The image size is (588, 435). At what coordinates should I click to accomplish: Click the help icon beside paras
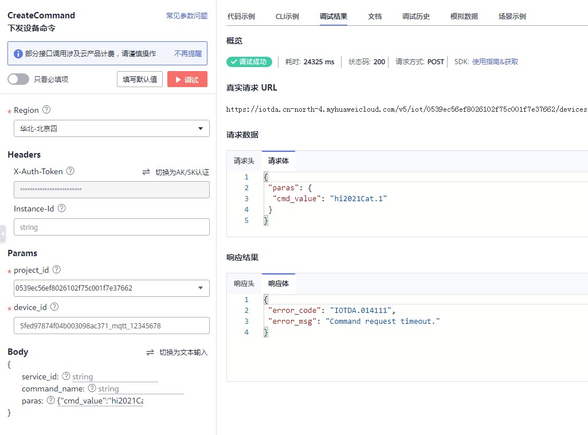50,400
